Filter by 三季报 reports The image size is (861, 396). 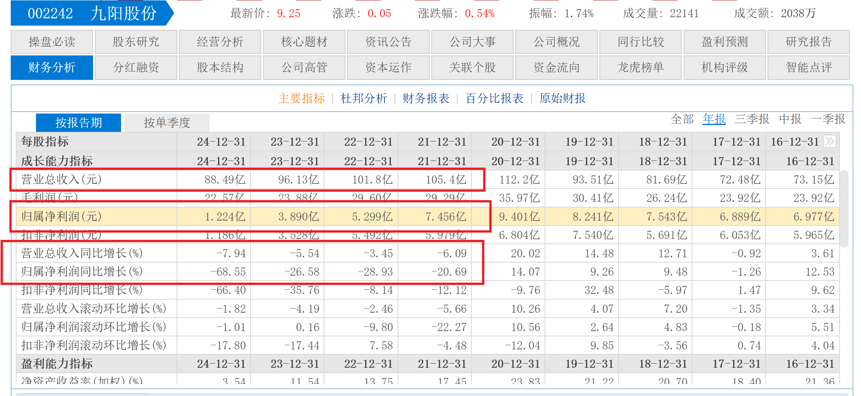[x=752, y=119]
